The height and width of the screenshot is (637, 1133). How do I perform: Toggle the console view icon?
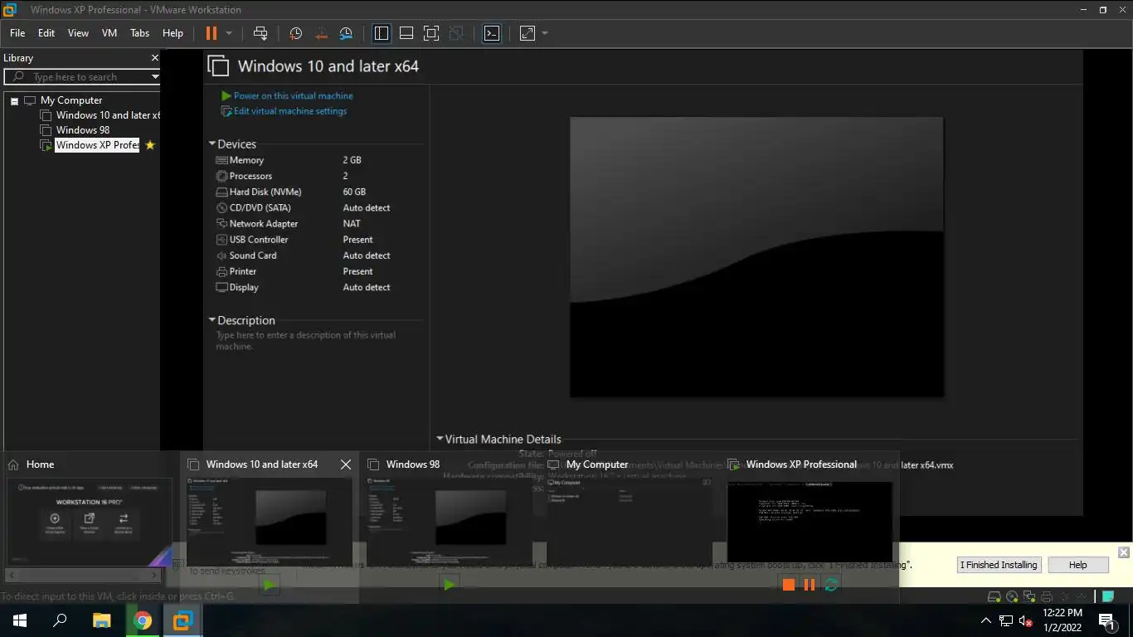tap(492, 33)
